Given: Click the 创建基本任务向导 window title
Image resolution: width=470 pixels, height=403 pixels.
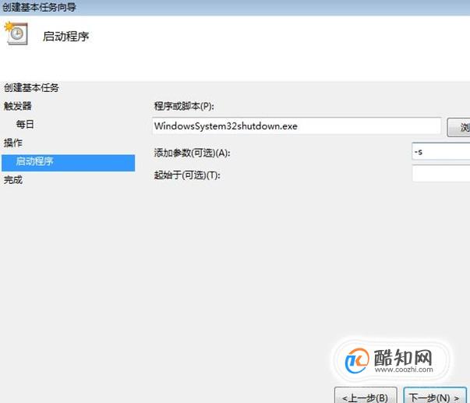Looking at the screenshot, I should point(39,6).
